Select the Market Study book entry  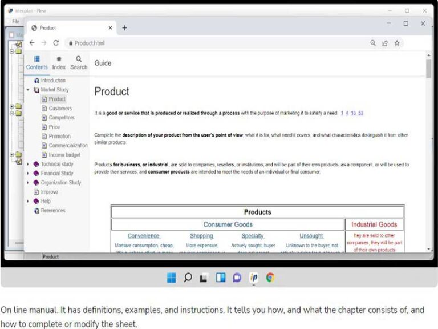pos(55,90)
